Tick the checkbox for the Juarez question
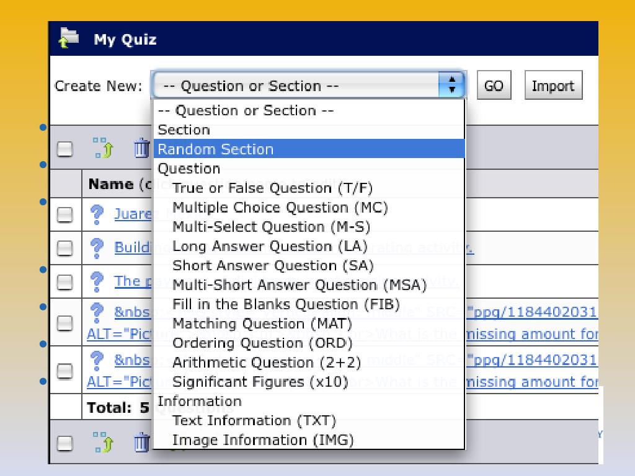 click(64, 214)
